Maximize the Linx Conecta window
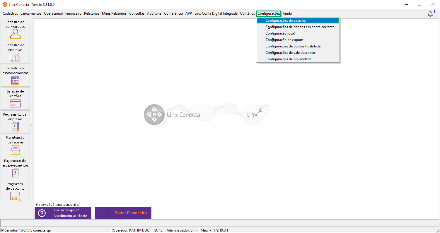The width and height of the screenshot is (440, 233). (419, 4)
